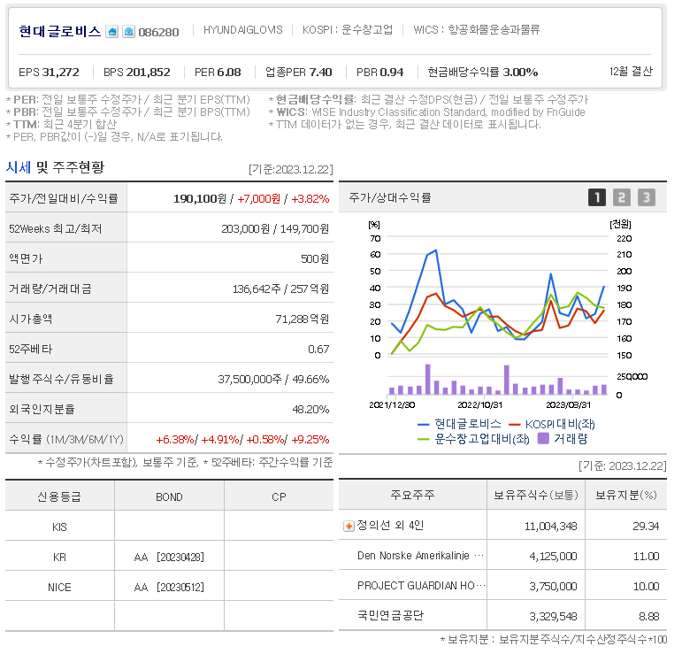Click the 시가총액 71,288억원 value
The height and width of the screenshot is (654, 682).
click(x=303, y=319)
